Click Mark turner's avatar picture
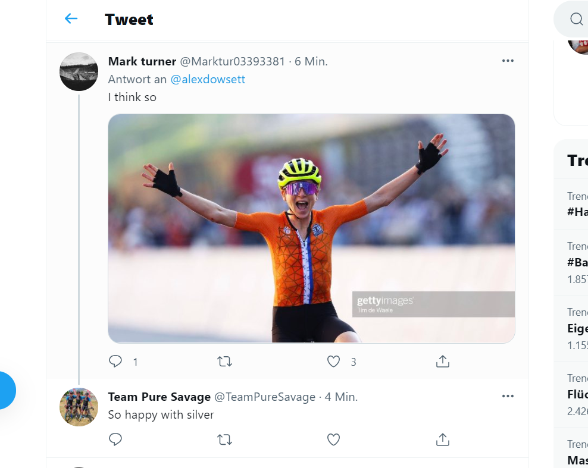The width and height of the screenshot is (588, 468). click(79, 71)
